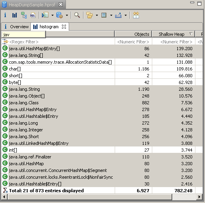Select the short[] row

tap(102, 76)
